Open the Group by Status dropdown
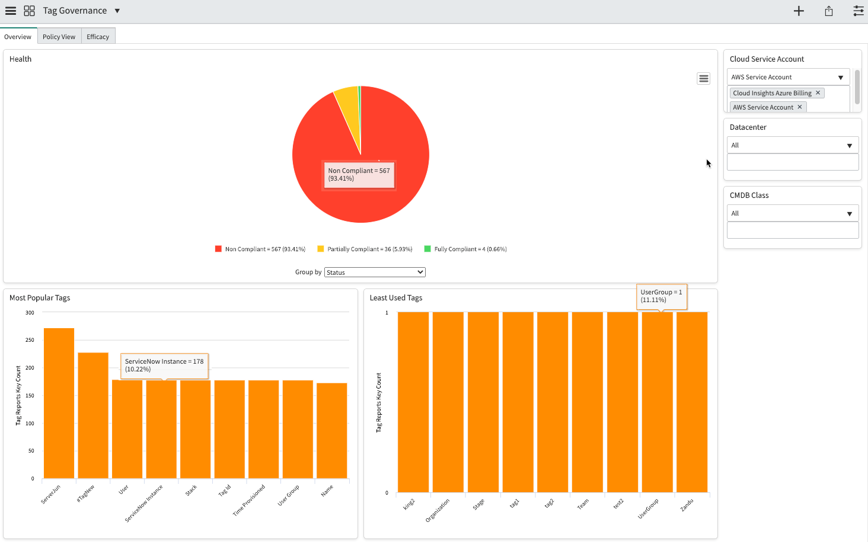Screen dimensions: 868x542 click(x=375, y=272)
